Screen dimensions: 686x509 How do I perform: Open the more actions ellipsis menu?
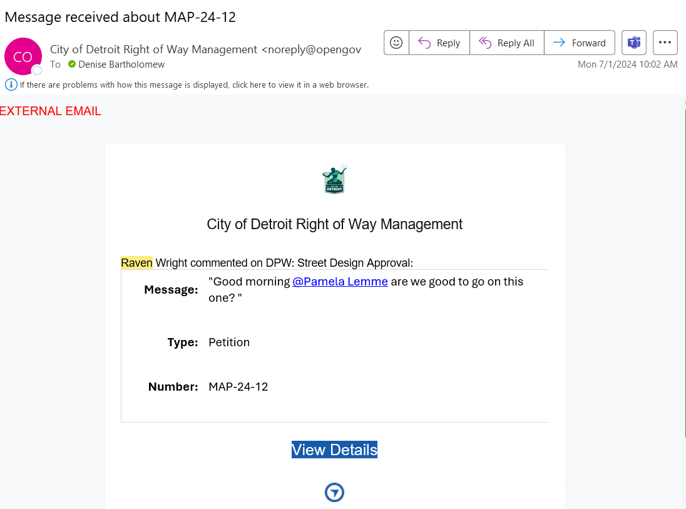pos(665,43)
